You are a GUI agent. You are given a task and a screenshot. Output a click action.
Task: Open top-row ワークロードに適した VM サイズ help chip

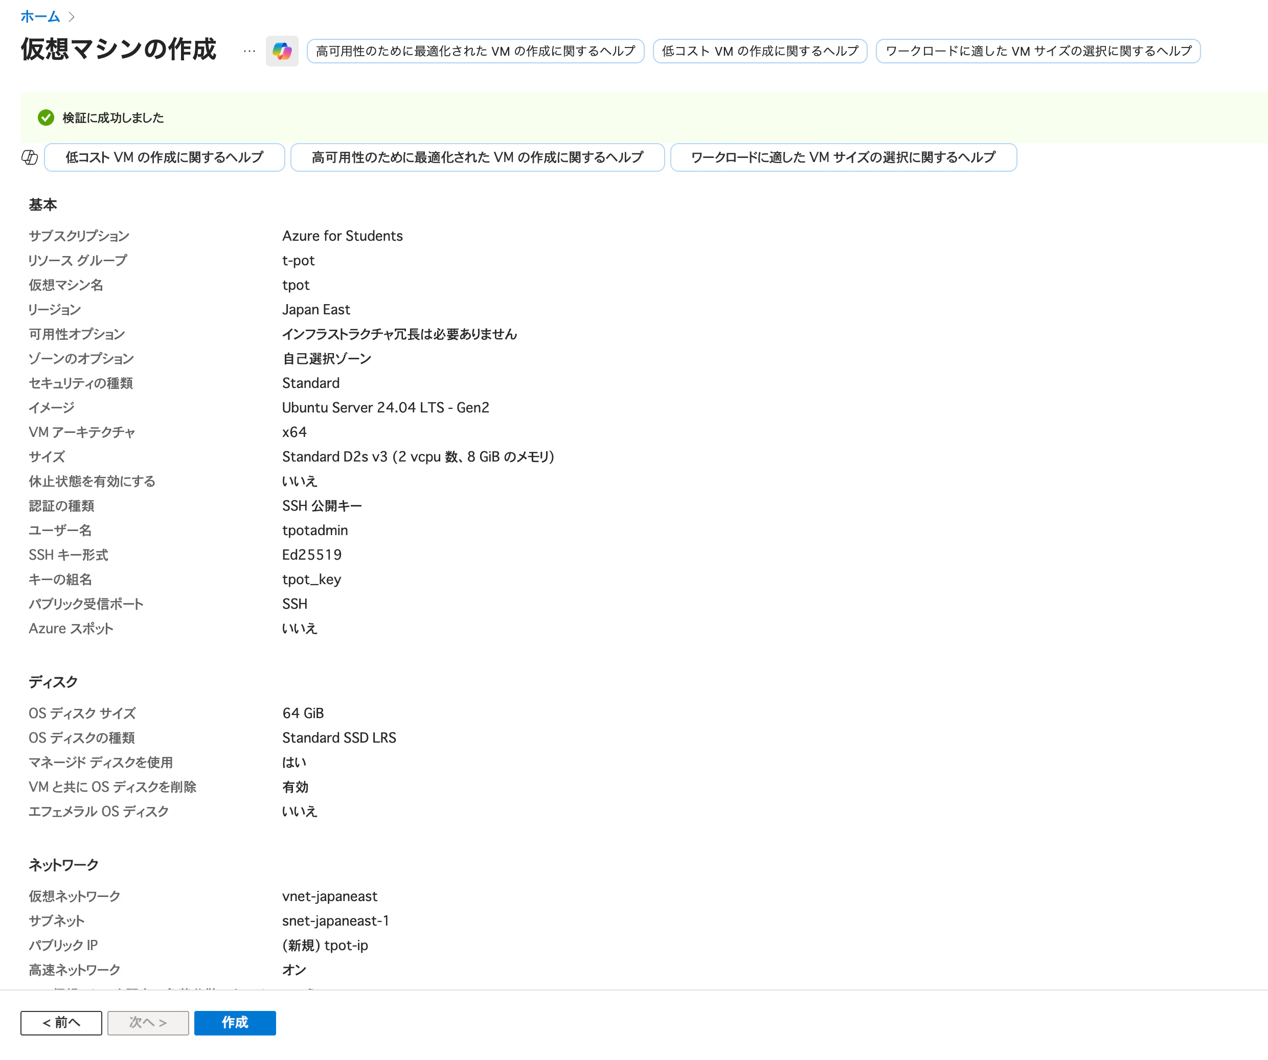coord(1038,51)
